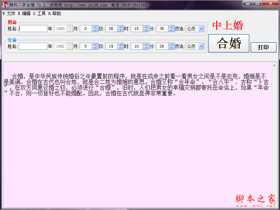This screenshot has height=210, width=280.
Task: Click the 男命 day field showing 26
Action: pos(112,29)
